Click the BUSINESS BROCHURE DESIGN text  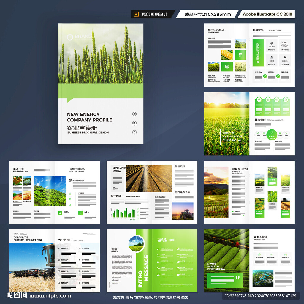pyautogui.click(x=88, y=132)
